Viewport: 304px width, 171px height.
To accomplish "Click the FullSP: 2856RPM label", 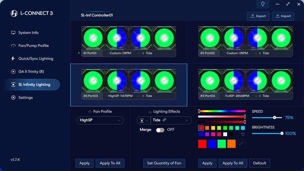I will 237,96.
